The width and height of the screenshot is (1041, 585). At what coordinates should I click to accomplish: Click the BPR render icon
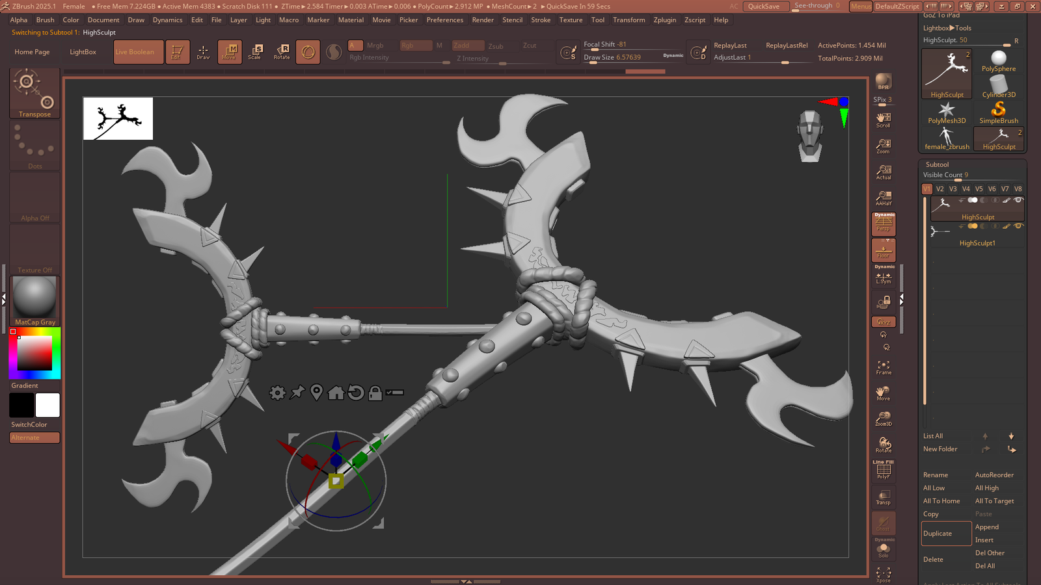point(883,81)
